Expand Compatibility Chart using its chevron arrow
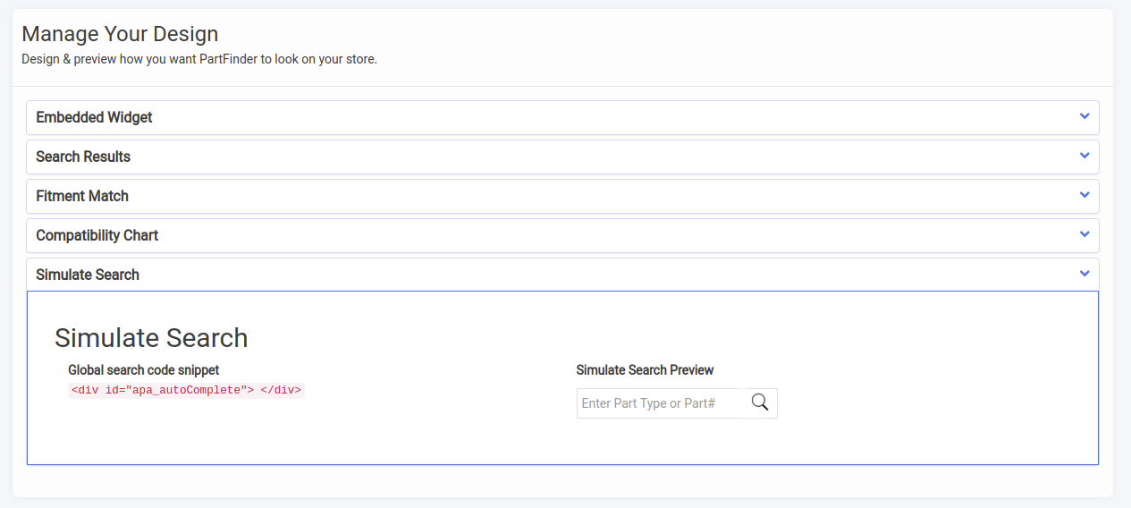Image resolution: width=1131 pixels, height=508 pixels. [x=1085, y=235]
